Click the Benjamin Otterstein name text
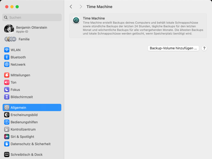This screenshot has height=159, width=212. (x=31, y=28)
